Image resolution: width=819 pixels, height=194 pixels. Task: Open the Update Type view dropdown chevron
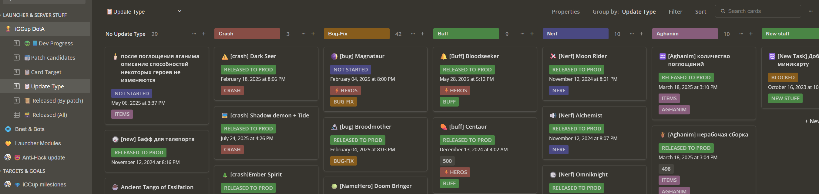coord(179,12)
